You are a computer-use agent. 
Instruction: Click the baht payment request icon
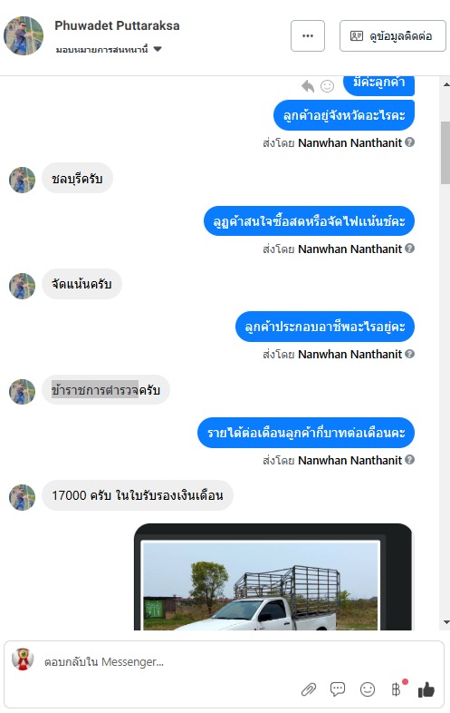[396, 689]
